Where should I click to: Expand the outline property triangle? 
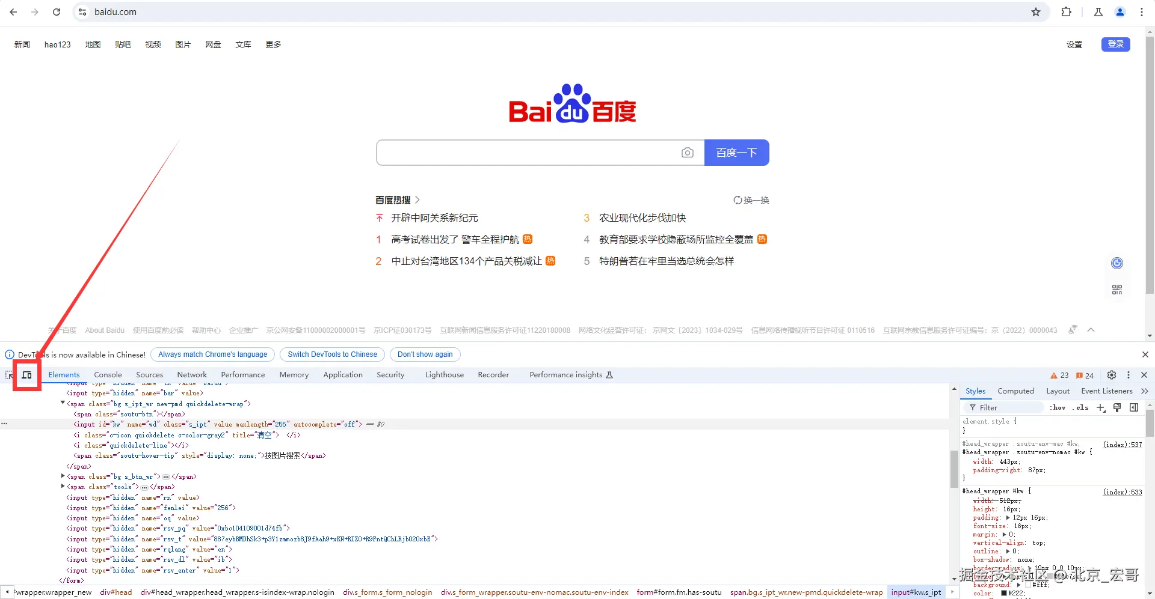tap(1008, 551)
